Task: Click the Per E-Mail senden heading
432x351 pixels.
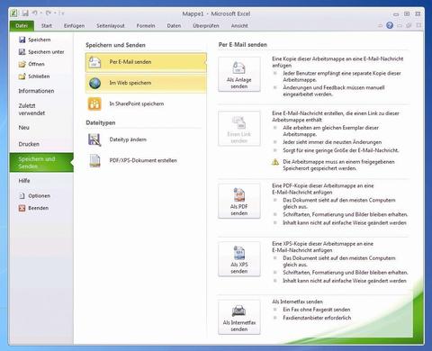Action: 242,45
